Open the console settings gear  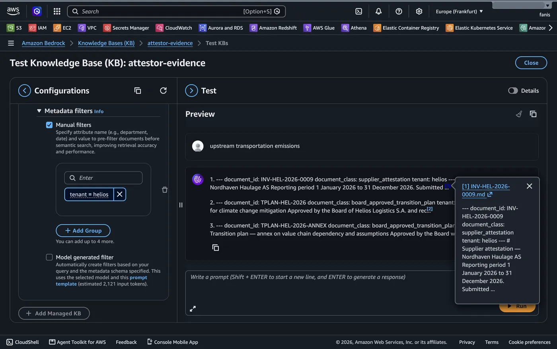pyautogui.click(x=419, y=12)
